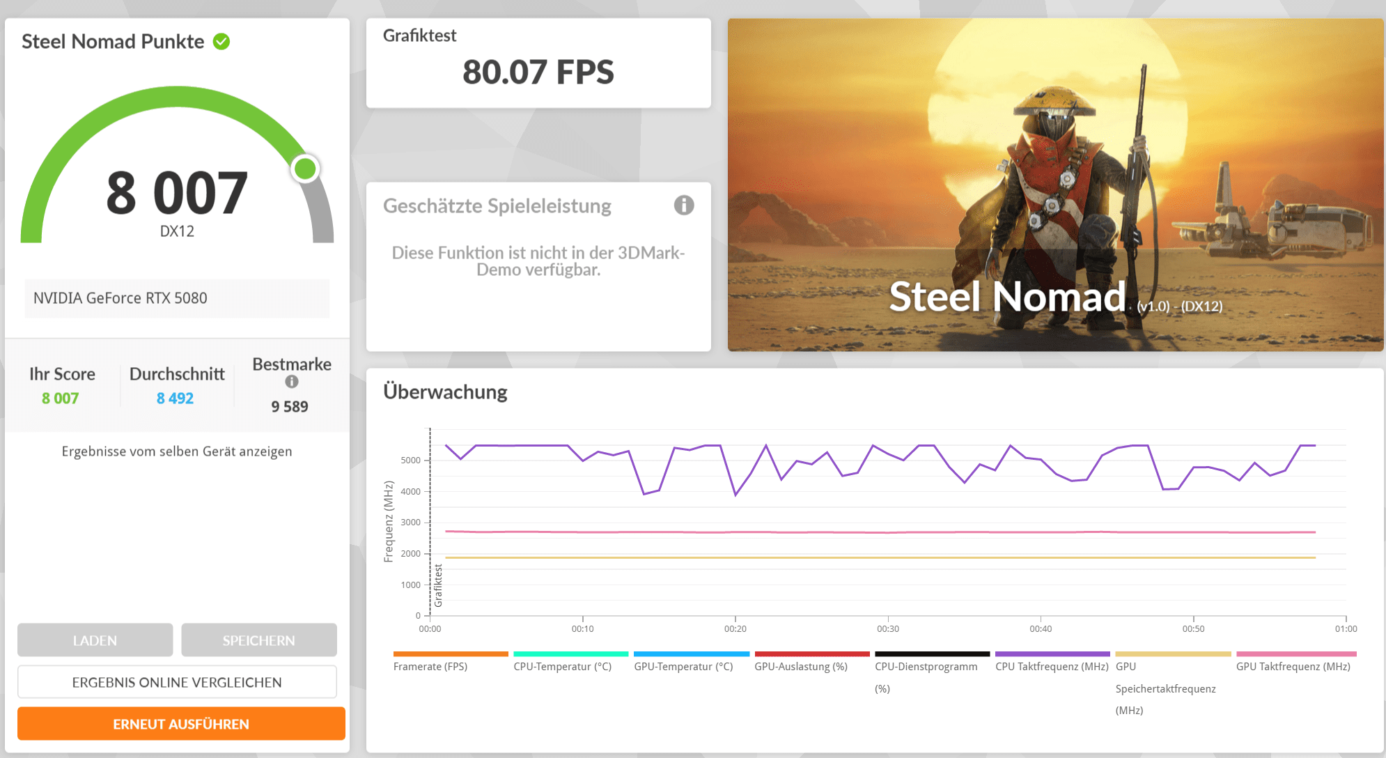
Task: Hide pink GPU Taktfrequenz legend entry
Action: (x=1293, y=667)
